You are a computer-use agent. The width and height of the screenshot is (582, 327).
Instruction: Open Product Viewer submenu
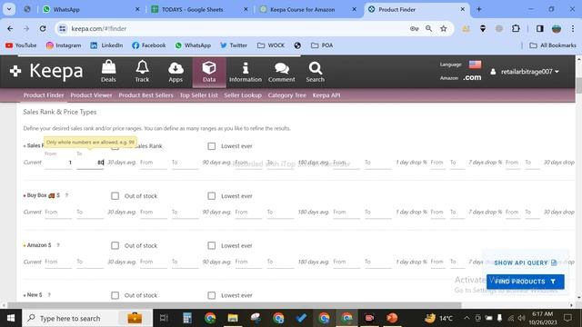[x=91, y=95]
